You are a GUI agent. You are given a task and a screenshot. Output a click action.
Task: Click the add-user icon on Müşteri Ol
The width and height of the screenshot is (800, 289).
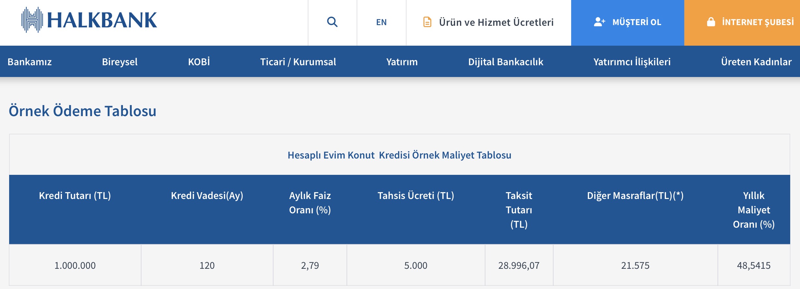(x=599, y=22)
